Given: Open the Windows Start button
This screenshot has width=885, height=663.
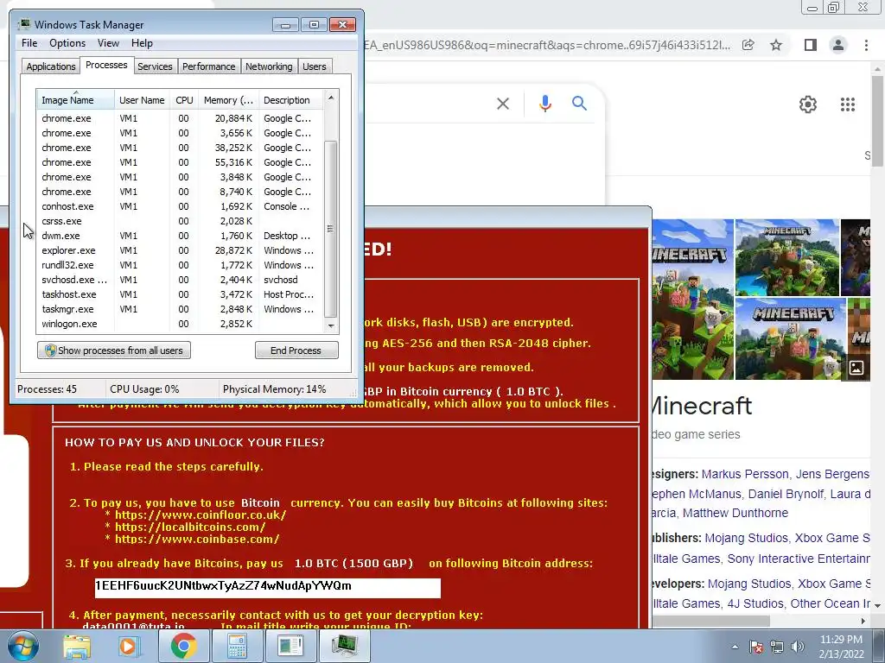Looking at the screenshot, I should coord(22,646).
